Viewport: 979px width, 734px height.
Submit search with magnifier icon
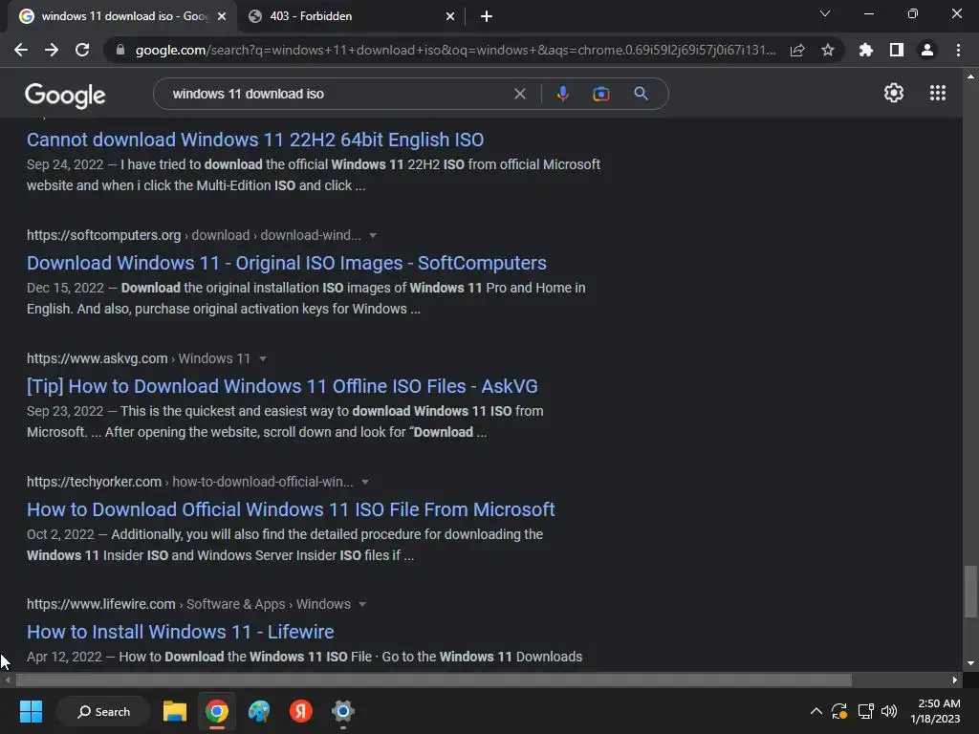point(641,94)
